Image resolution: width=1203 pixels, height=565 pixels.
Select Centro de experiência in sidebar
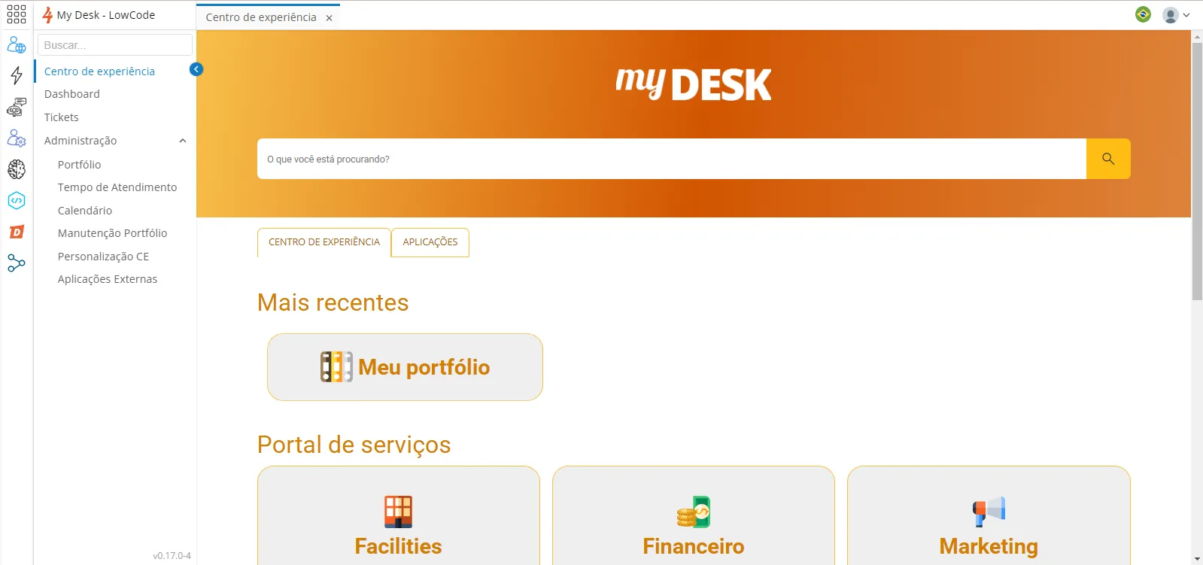99,71
